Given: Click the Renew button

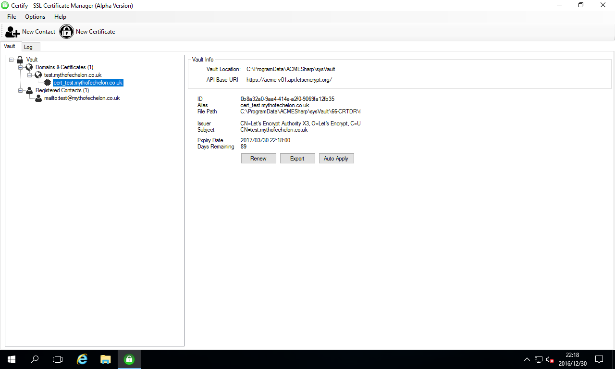Looking at the screenshot, I should 258,159.
